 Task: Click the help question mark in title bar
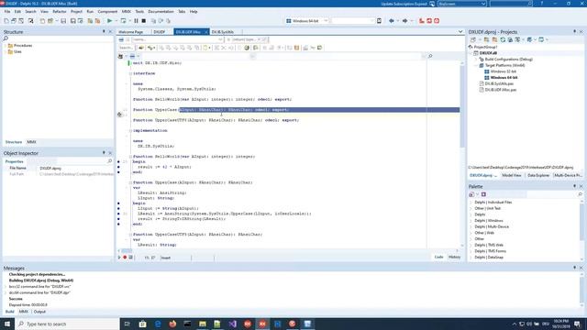541,4
